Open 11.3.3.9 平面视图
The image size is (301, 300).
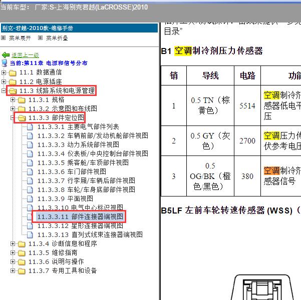point(65,199)
